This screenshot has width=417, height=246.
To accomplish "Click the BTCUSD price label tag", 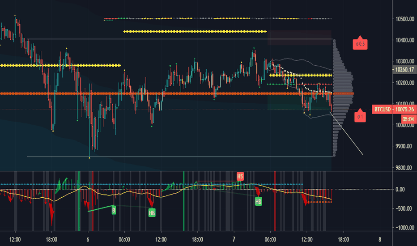I will tap(382, 109).
